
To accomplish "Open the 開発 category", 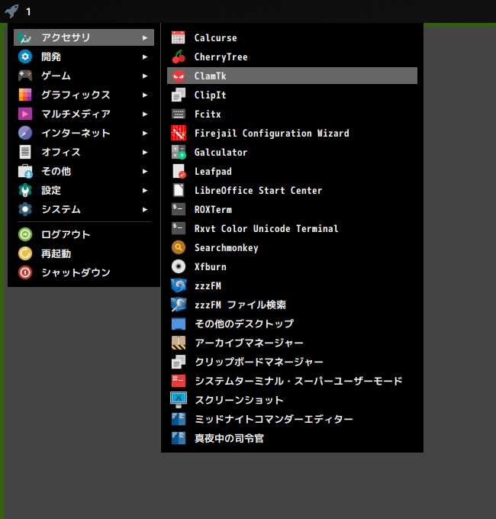I will tap(84, 57).
